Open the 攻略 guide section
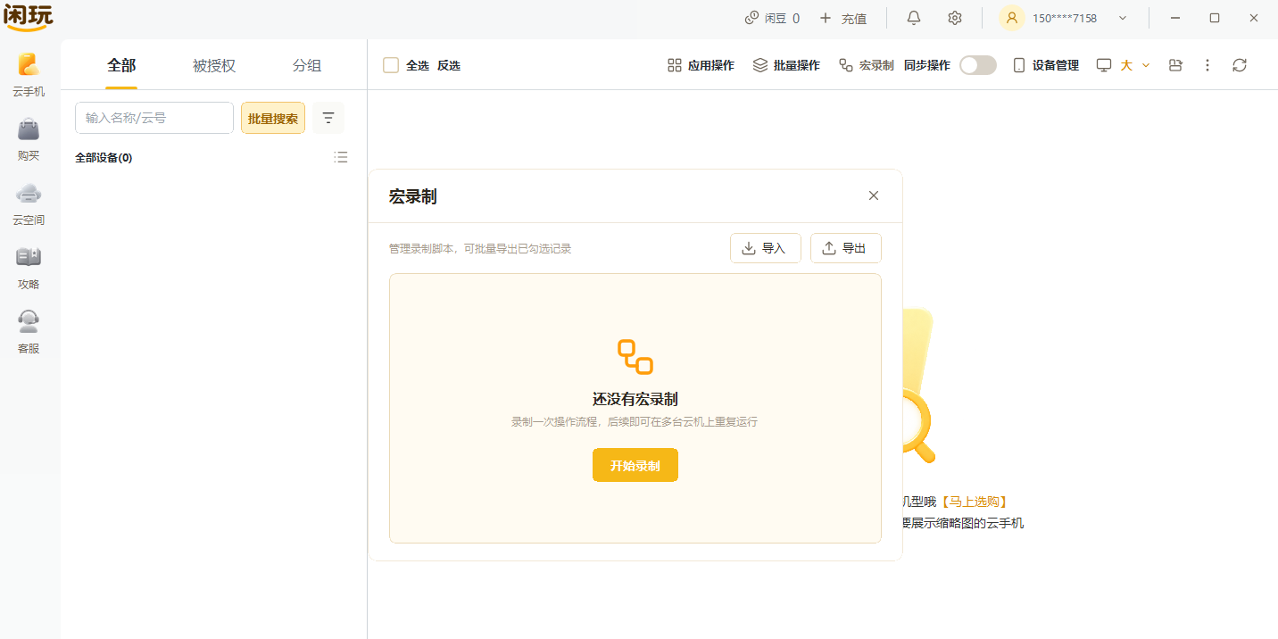 pyautogui.click(x=29, y=268)
